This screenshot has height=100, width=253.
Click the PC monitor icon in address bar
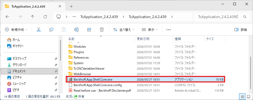tap(59, 17)
